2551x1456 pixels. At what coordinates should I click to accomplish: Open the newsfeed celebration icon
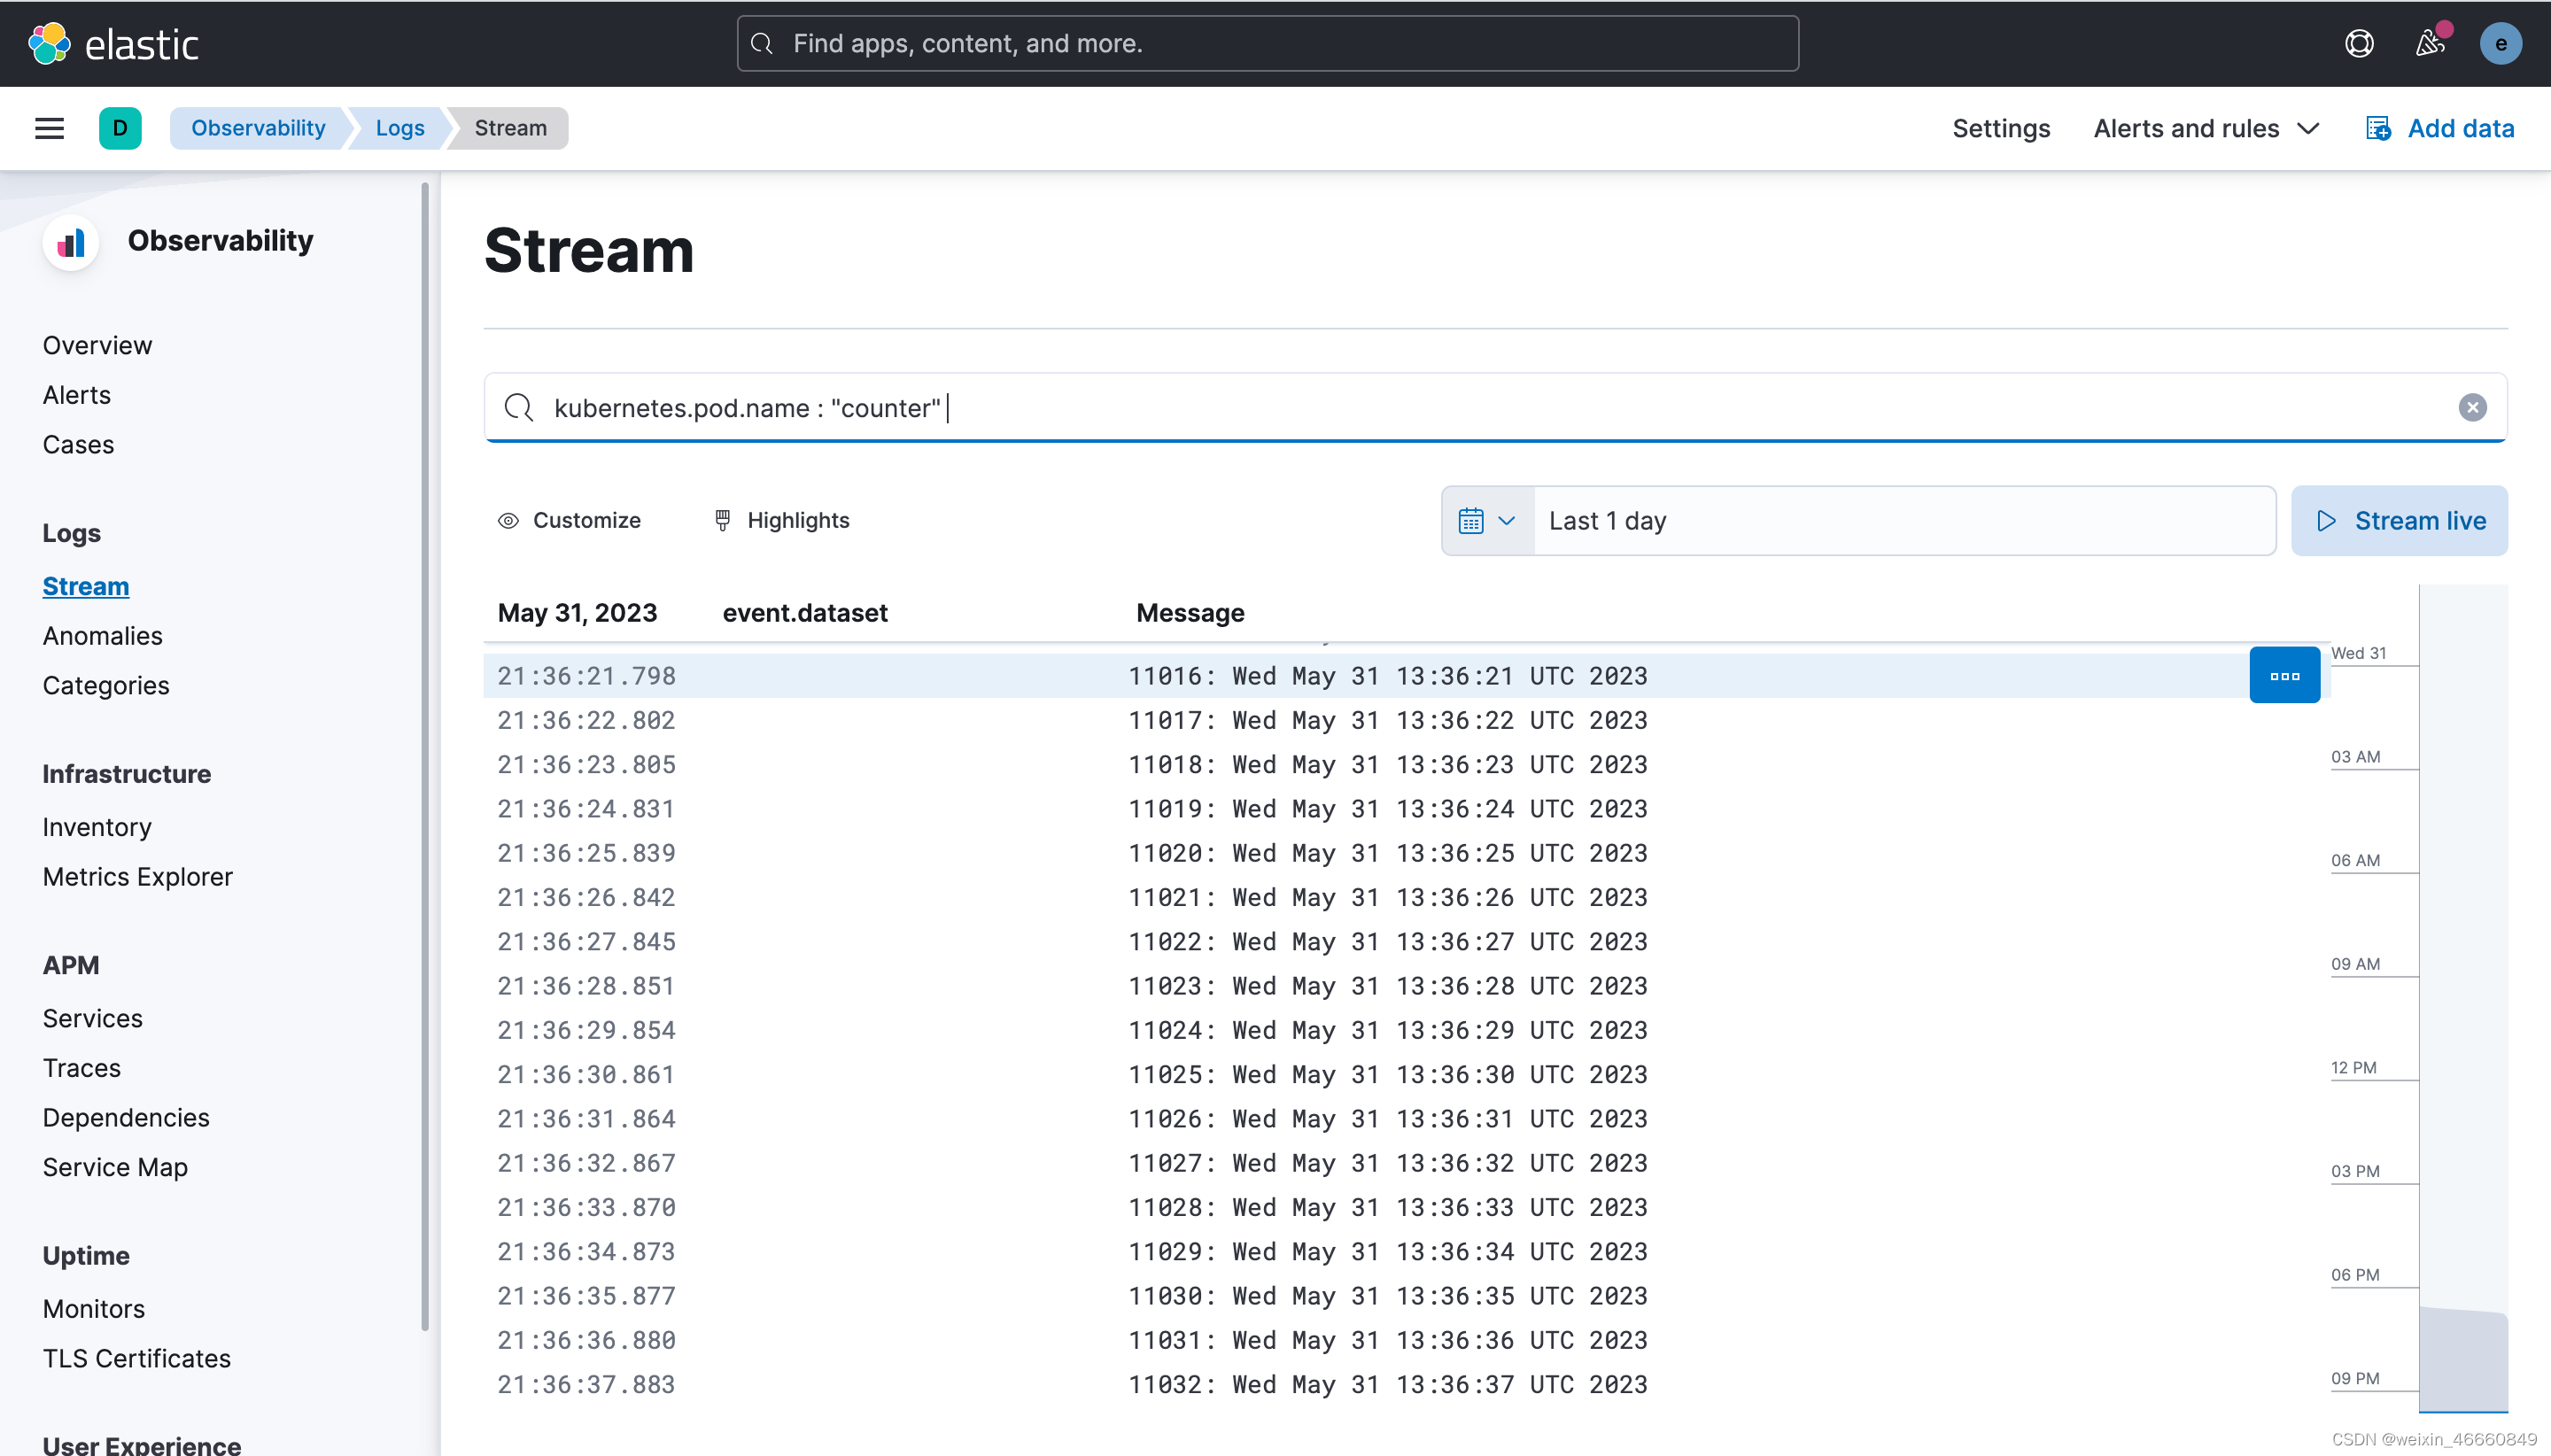tap(2429, 43)
